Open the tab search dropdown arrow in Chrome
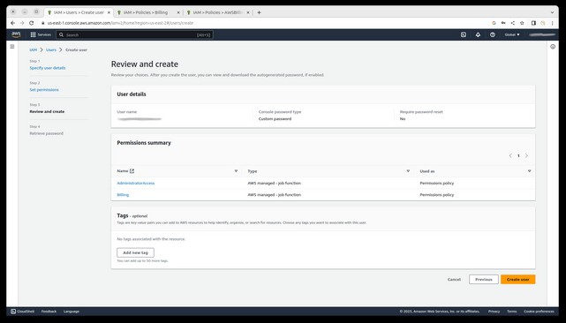The height and width of the screenshot is (323, 566). click(x=552, y=12)
